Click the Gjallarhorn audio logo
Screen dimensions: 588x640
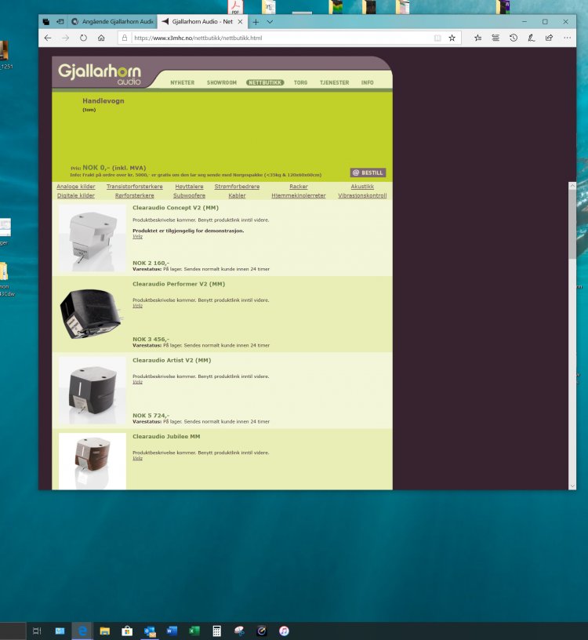pyautogui.click(x=100, y=74)
